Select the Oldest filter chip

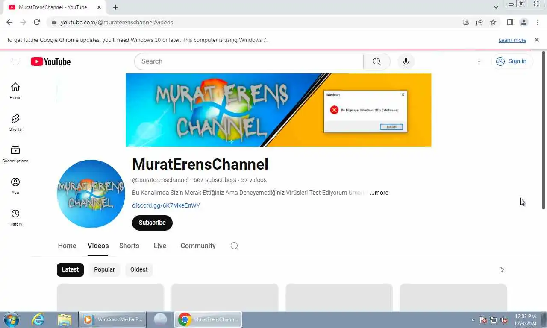point(139,269)
